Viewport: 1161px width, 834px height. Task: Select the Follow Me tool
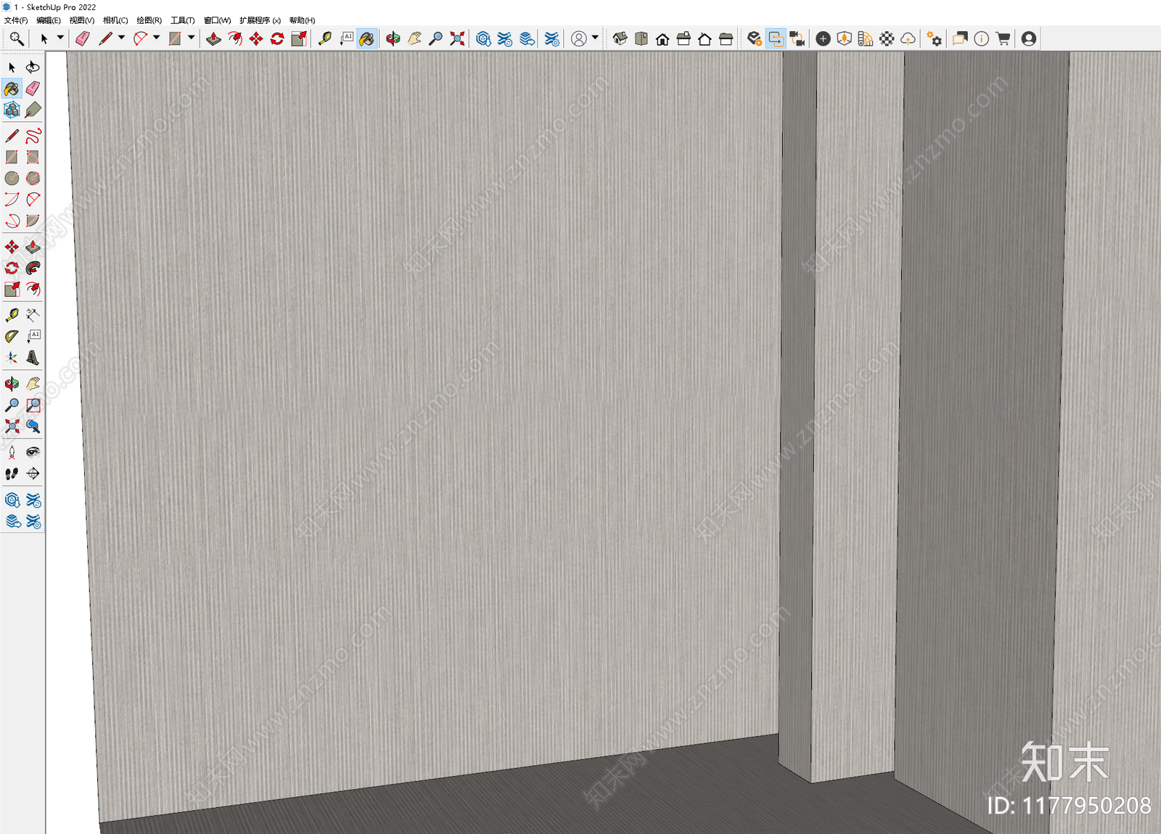[33, 268]
